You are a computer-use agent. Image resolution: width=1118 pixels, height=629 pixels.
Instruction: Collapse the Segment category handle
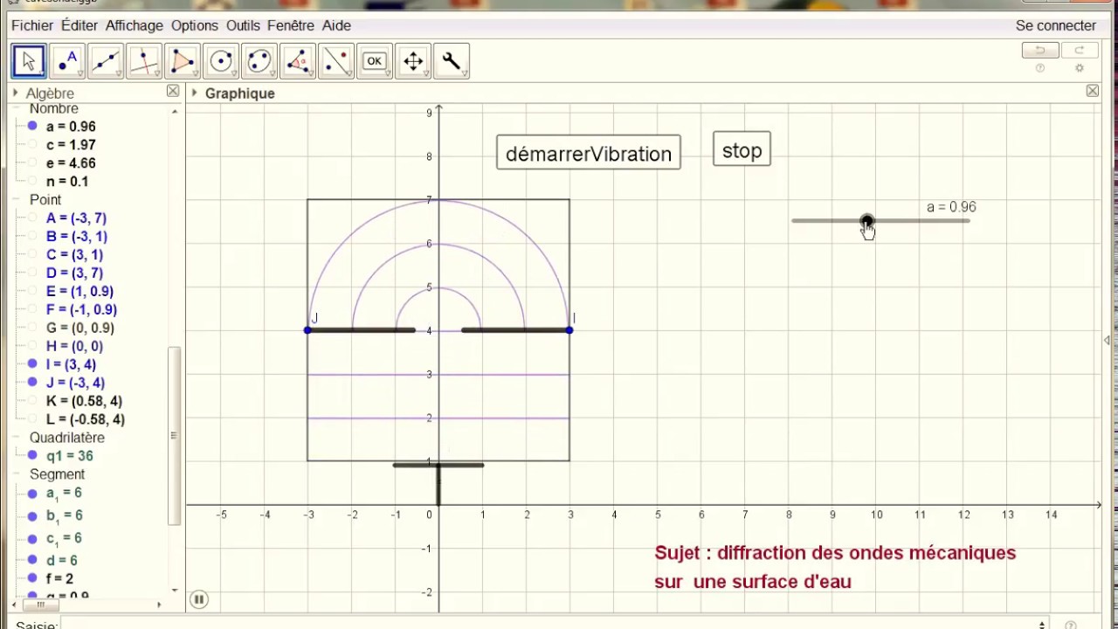[x=17, y=474]
